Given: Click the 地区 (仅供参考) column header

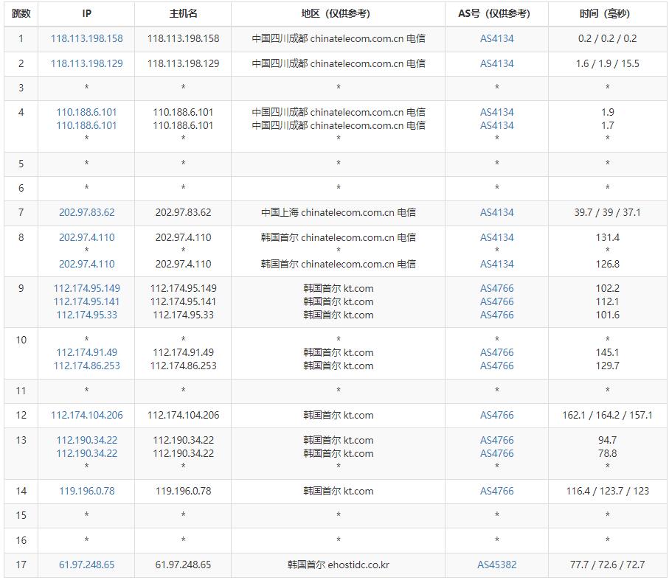Looking at the screenshot, I should pos(338,14).
